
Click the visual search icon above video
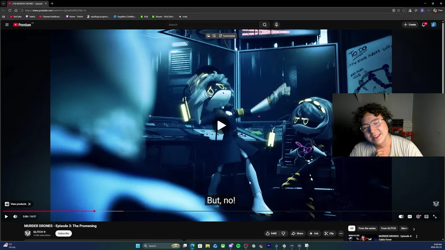[x=214, y=36]
